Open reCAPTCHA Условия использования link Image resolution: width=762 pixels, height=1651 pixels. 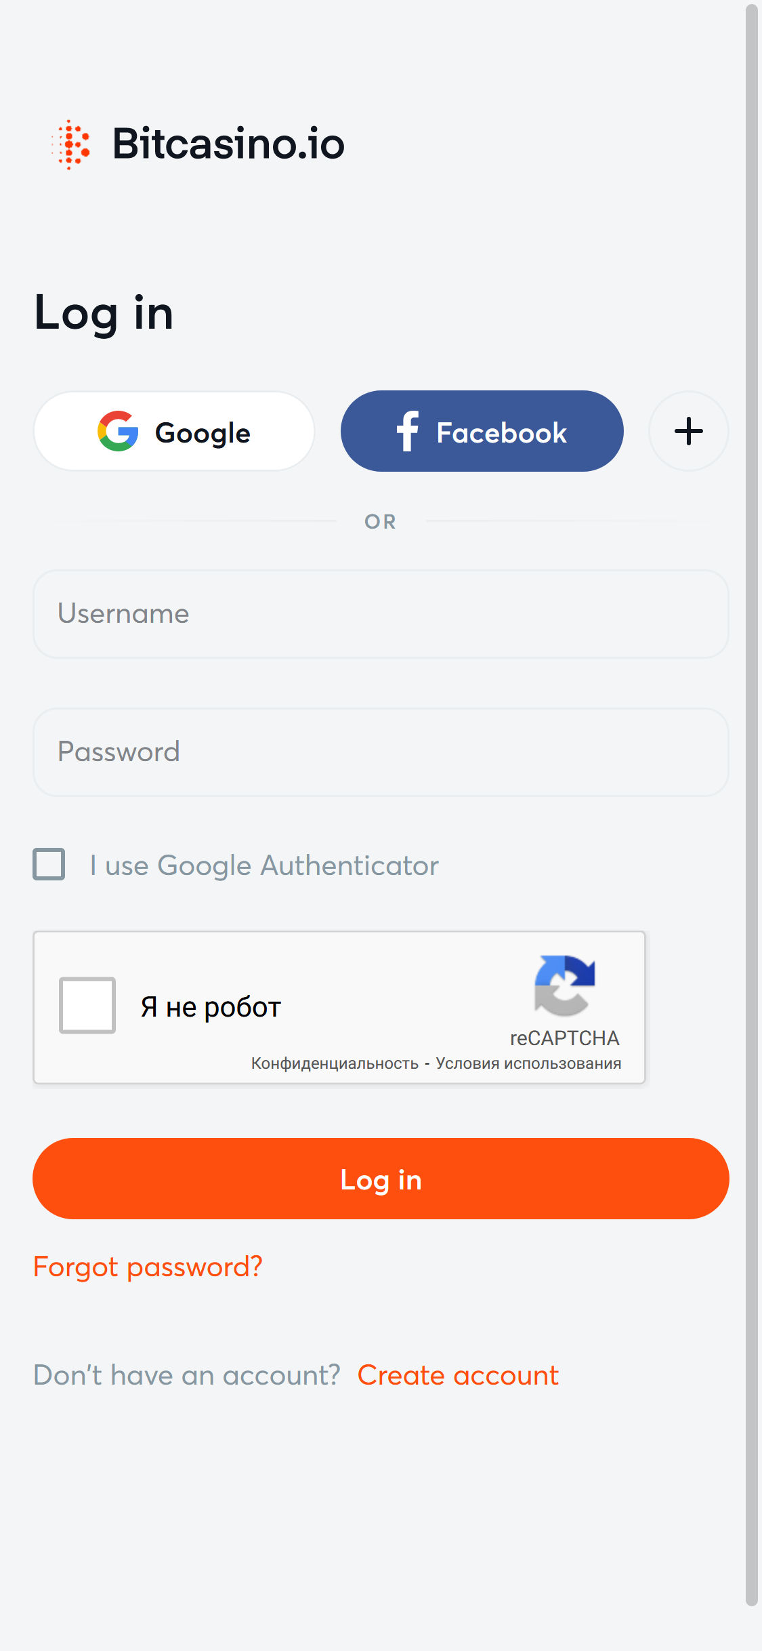[x=528, y=1063]
